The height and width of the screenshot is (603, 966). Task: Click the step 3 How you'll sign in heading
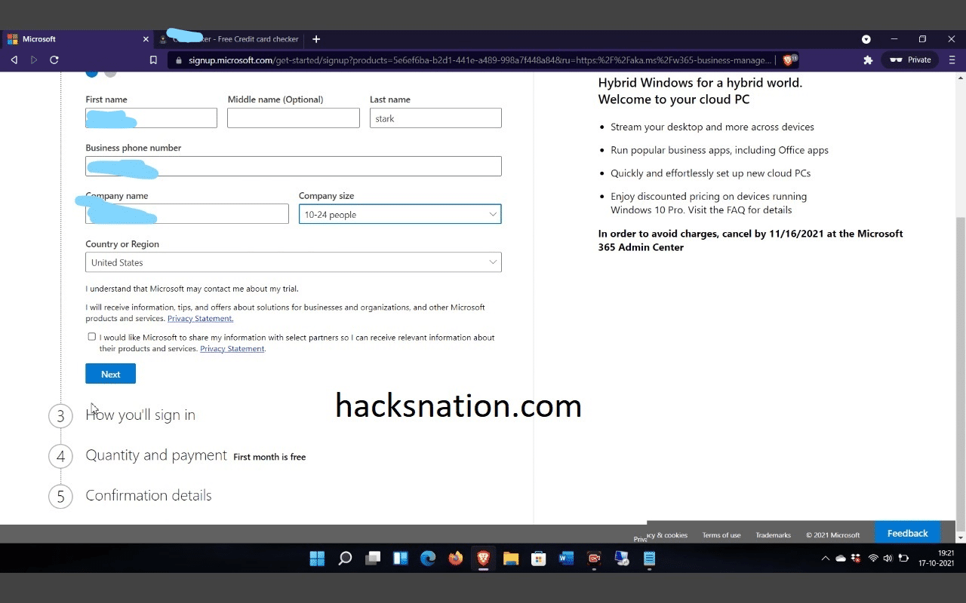click(140, 415)
